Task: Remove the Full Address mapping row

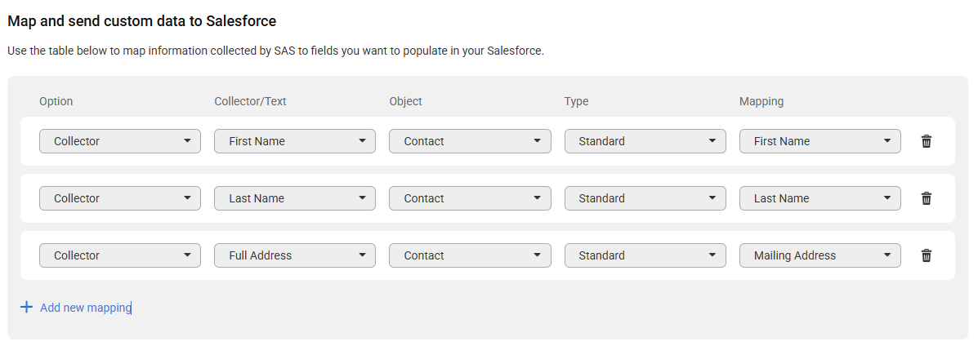Action: (927, 255)
